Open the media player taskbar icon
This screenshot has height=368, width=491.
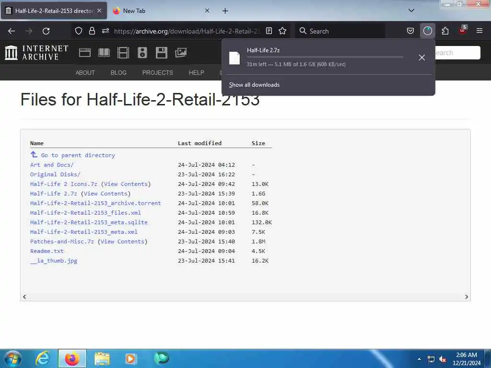point(131,359)
